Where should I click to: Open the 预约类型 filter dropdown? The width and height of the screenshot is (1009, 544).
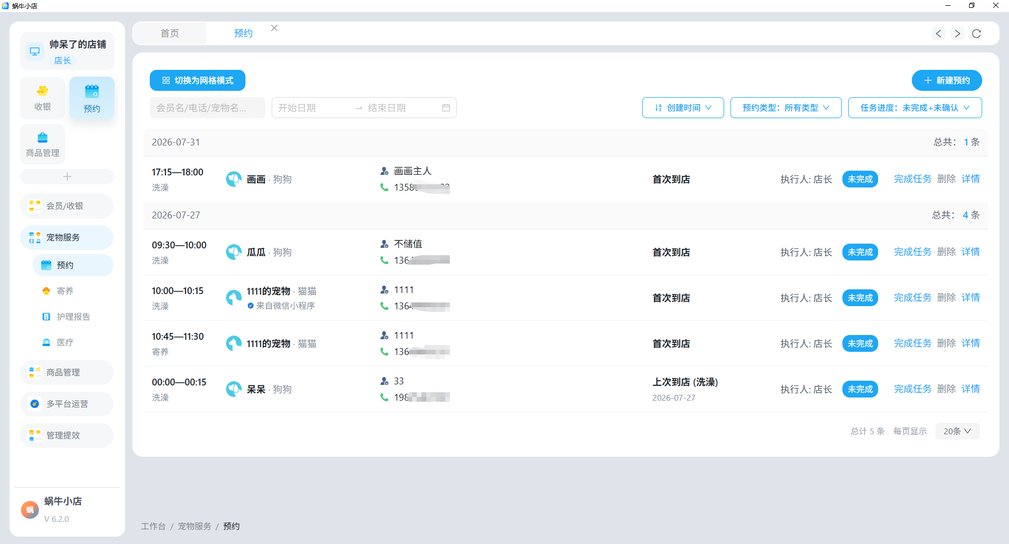point(786,108)
